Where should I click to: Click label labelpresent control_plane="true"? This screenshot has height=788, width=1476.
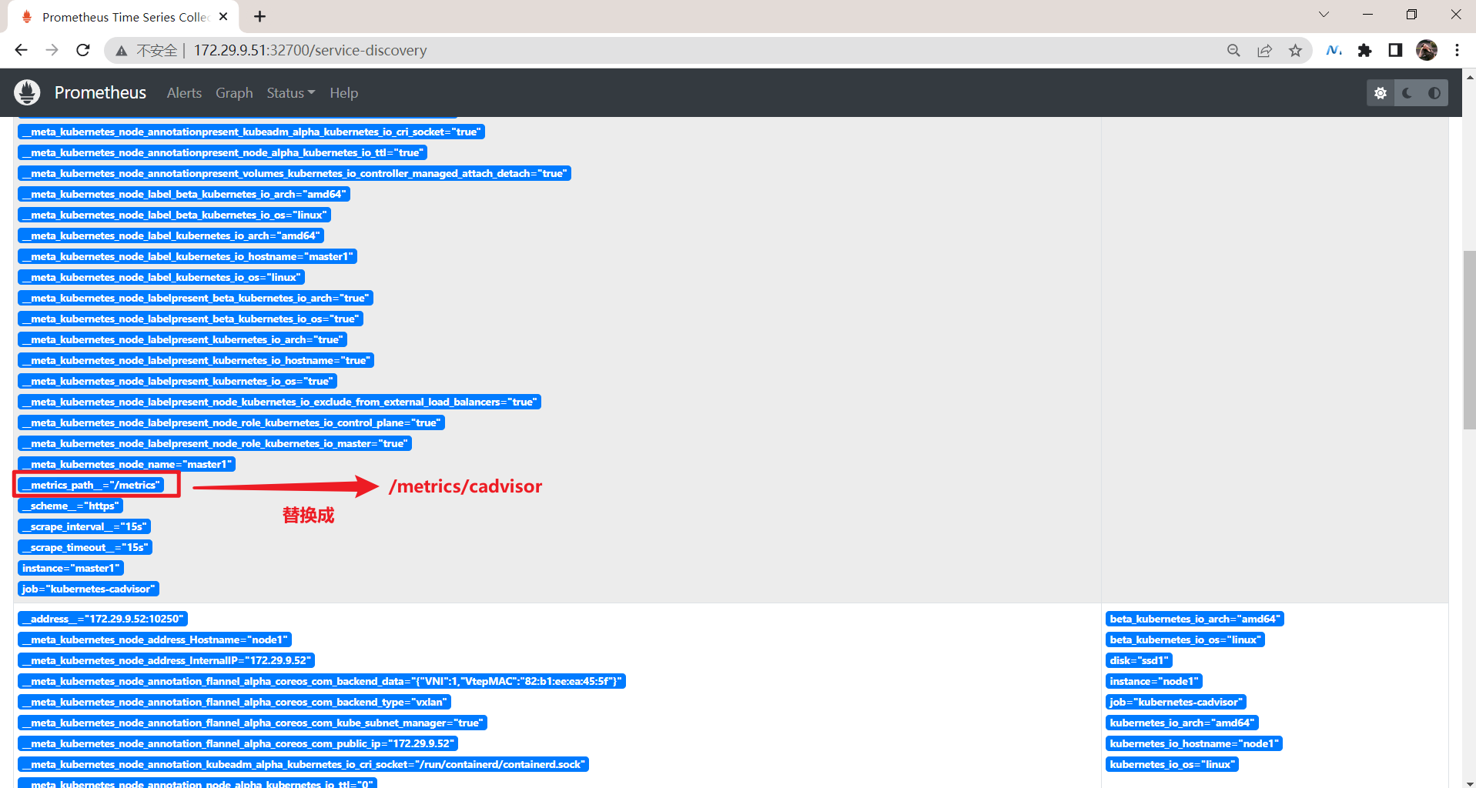pyautogui.click(x=231, y=422)
